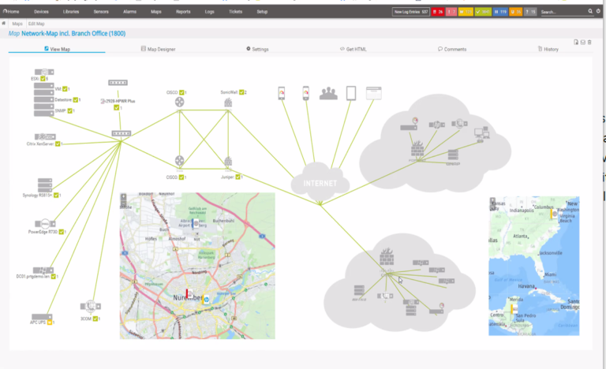Select the PowerEdge R730 server icon
This screenshot has height=369, width=606.
pyautogui.click(x=45, y=224)
